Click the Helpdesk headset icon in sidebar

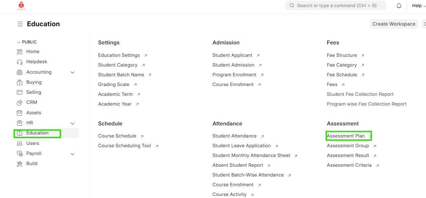tap(20, 62)
